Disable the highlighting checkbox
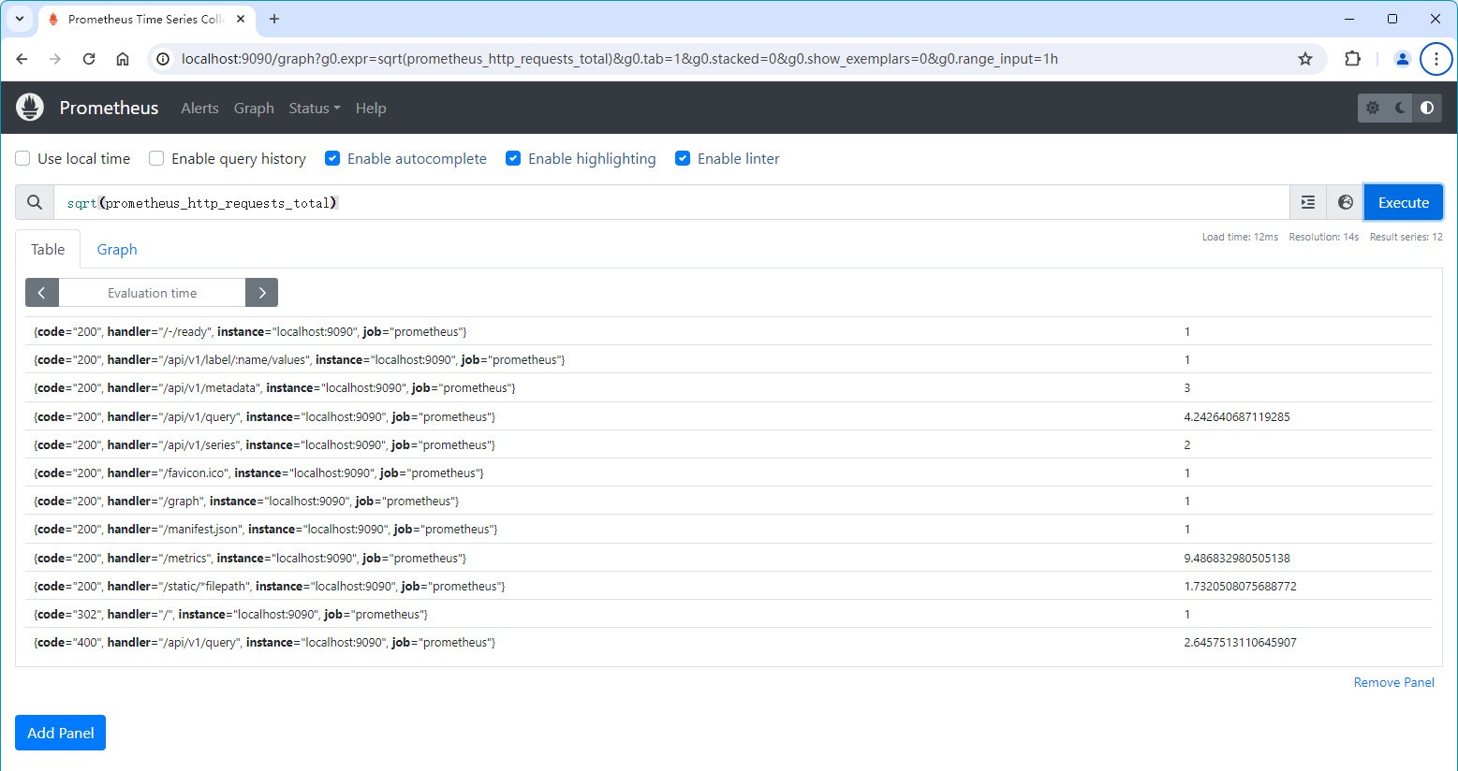1458x771 pixels. click(513, 158)
